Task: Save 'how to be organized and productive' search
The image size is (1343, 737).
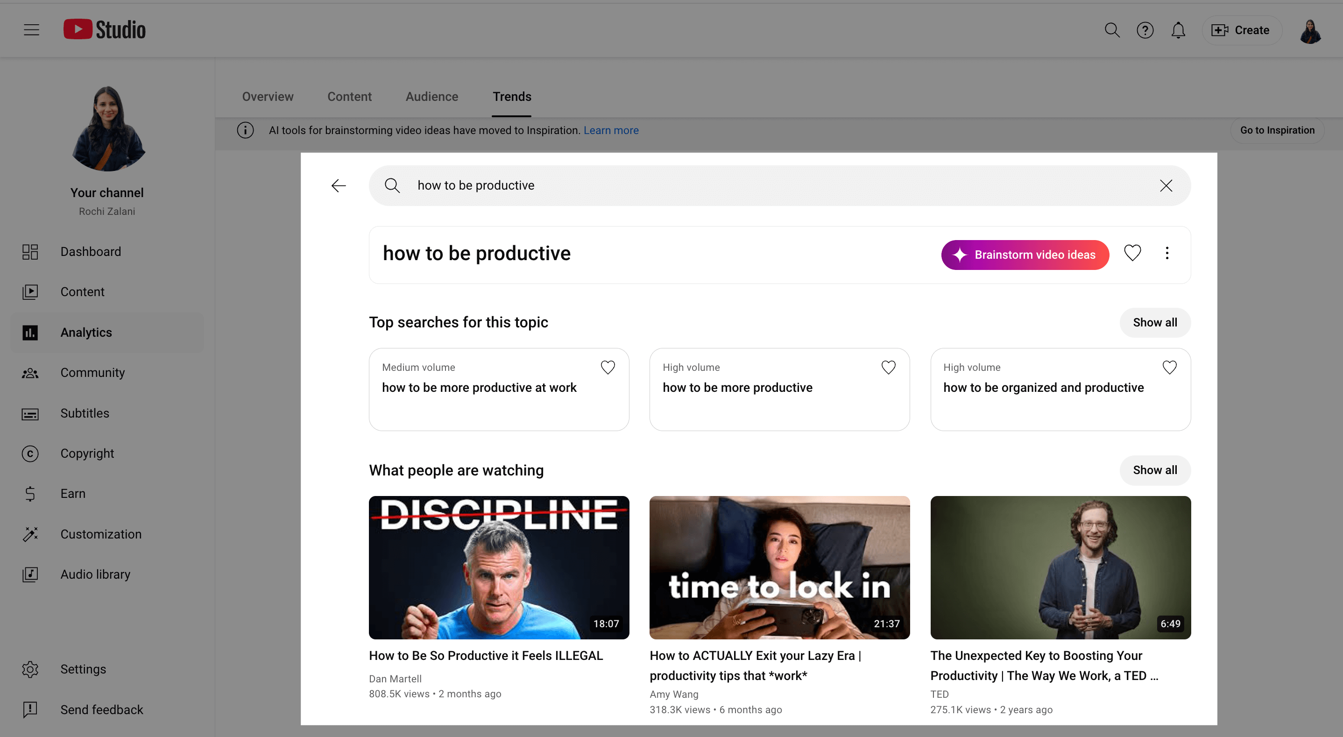Action: coord(1169,367)
